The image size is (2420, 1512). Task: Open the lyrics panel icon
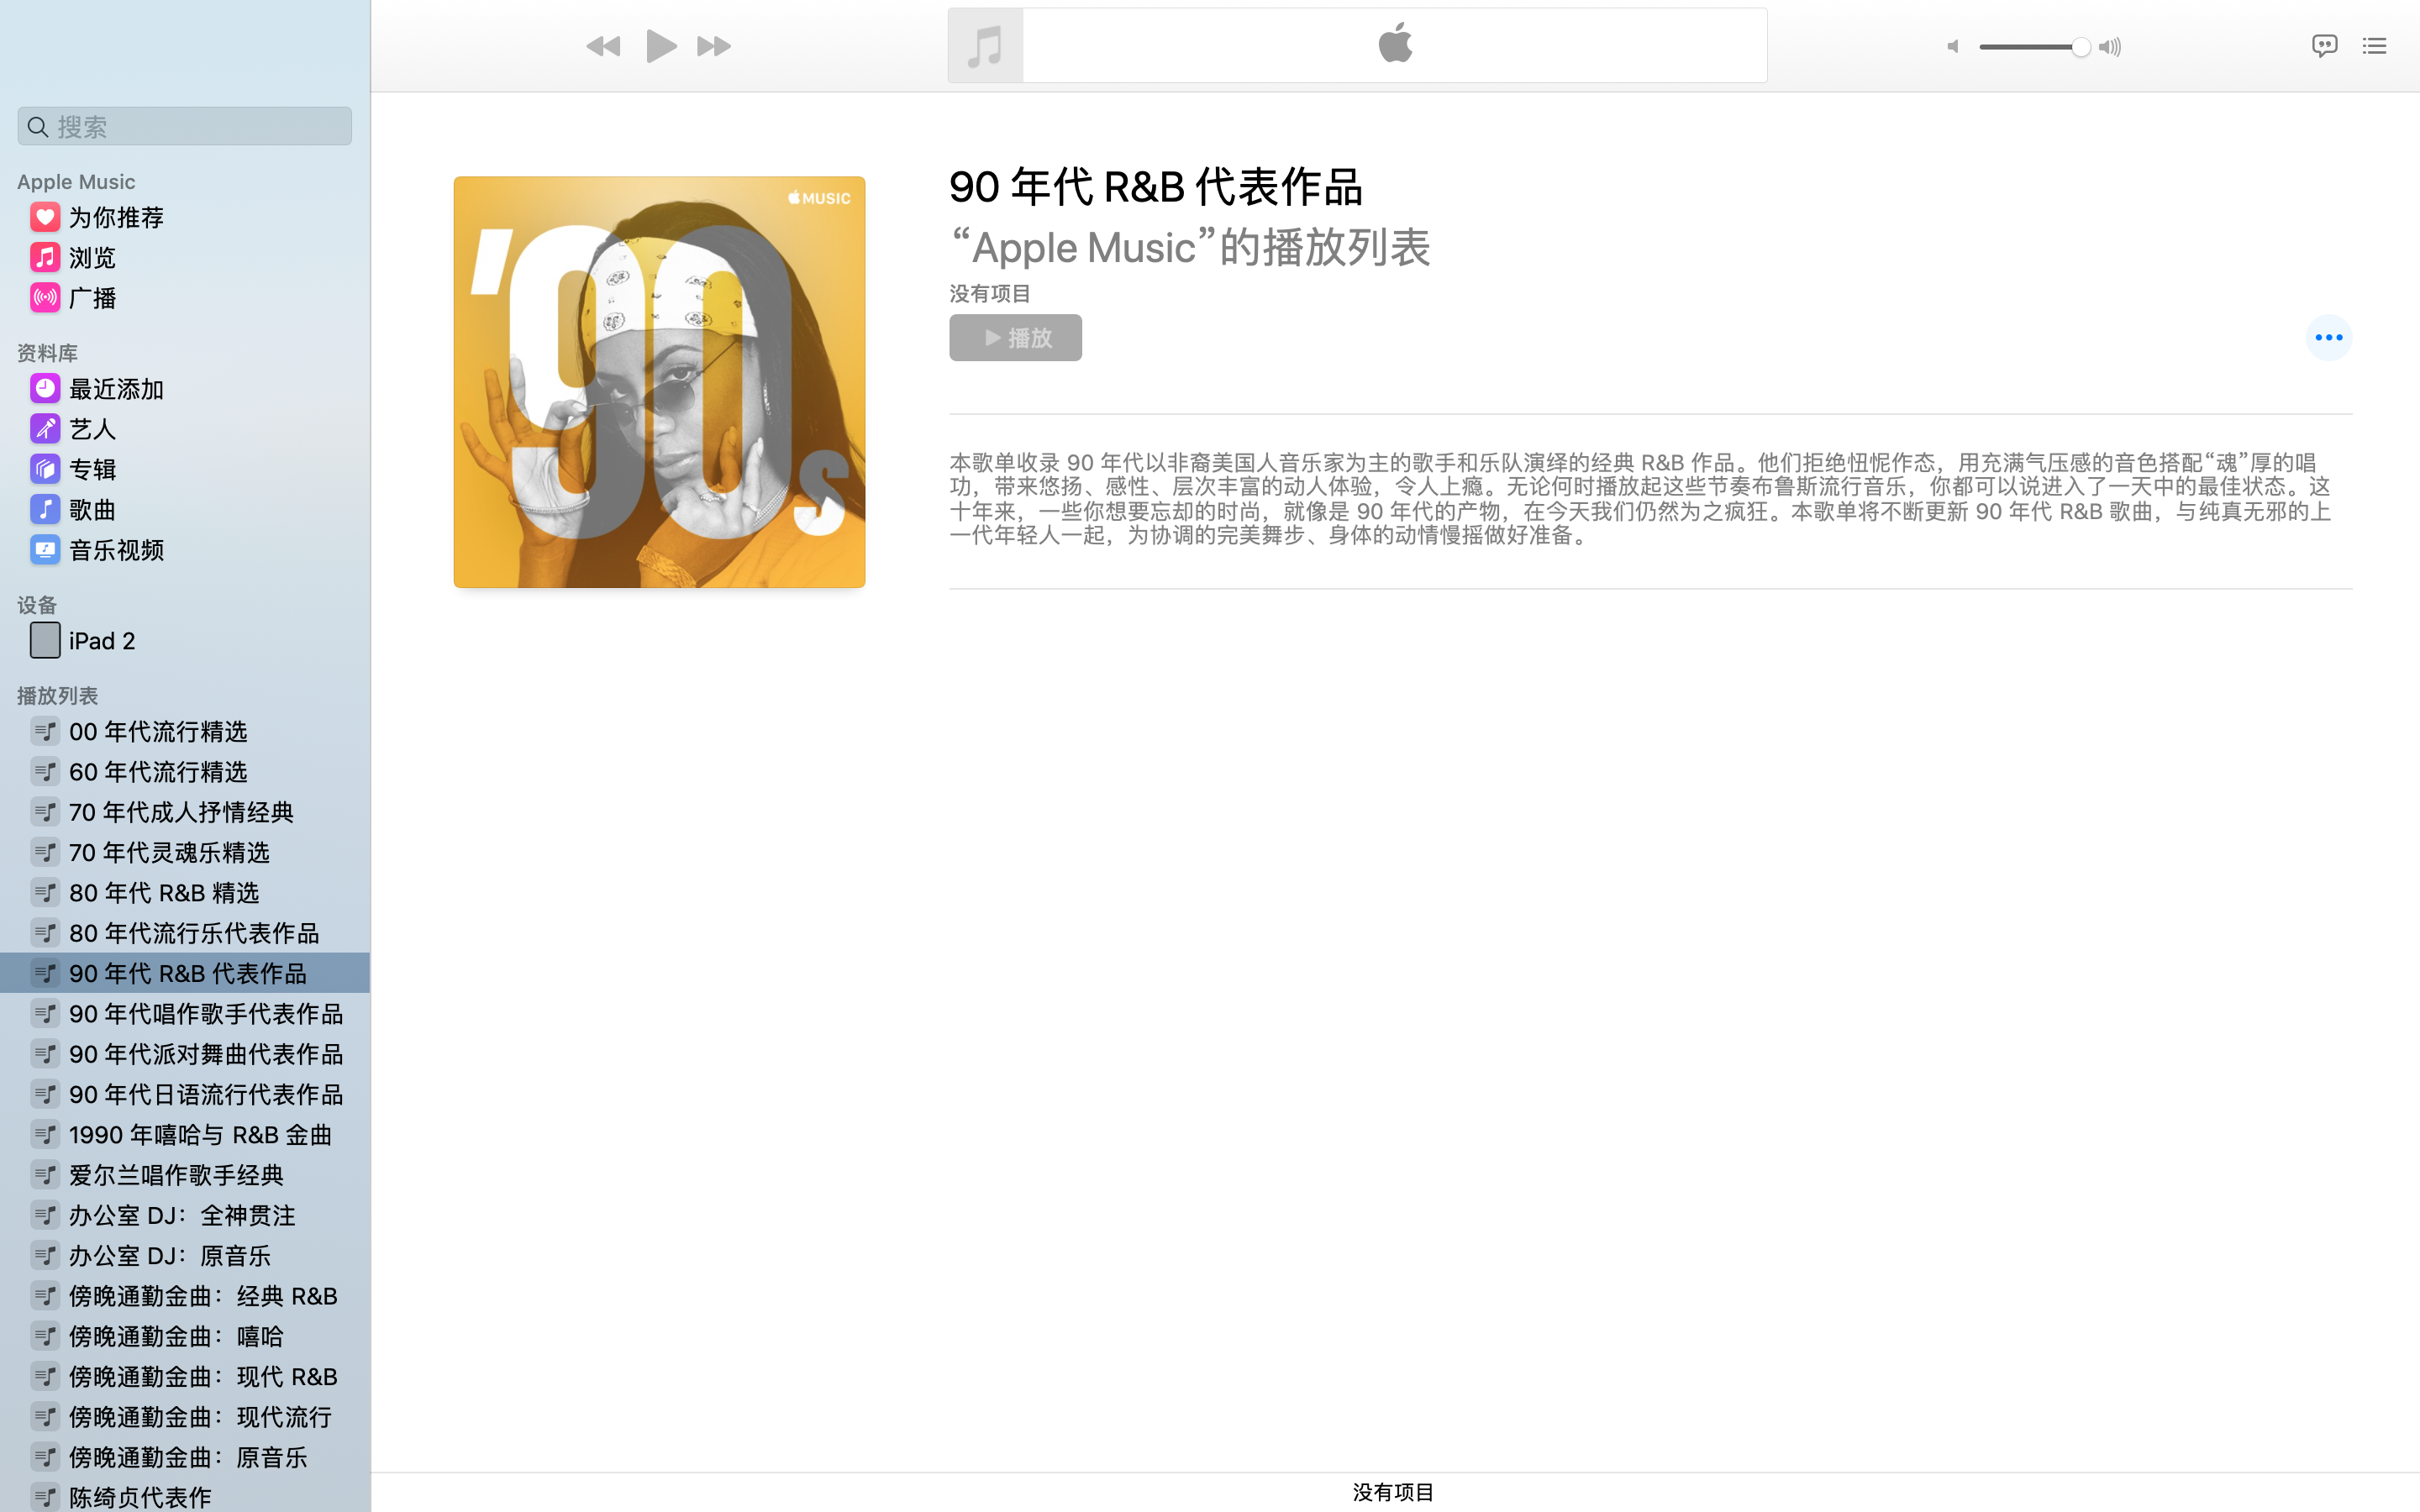tap(2324, 46)
